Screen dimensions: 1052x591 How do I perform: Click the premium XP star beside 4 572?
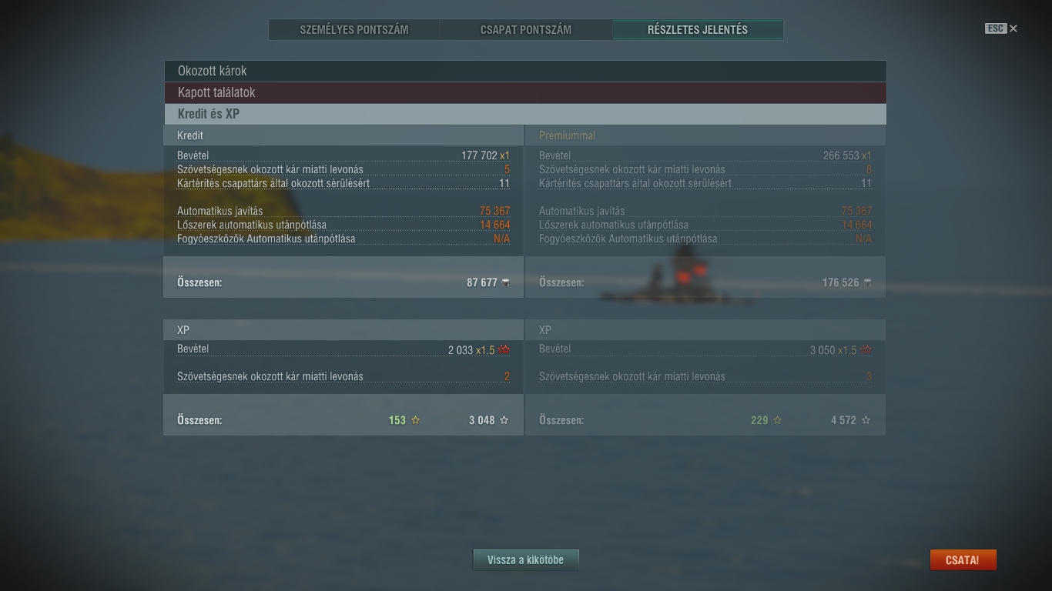pos(866,420)
